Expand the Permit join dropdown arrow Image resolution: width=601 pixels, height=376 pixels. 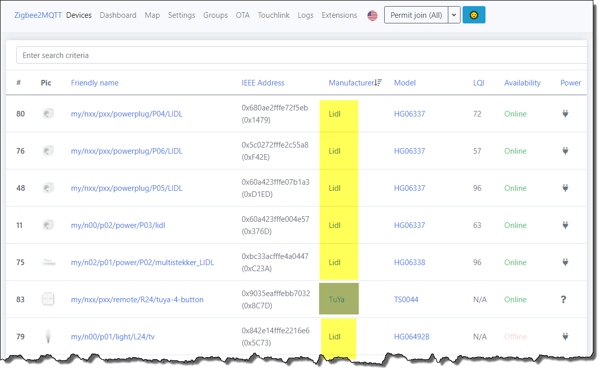point(454,15)
